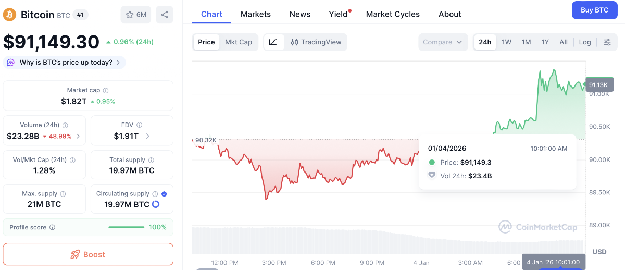Toggle the Log scale option
The image size is (625, 270).
585,42
